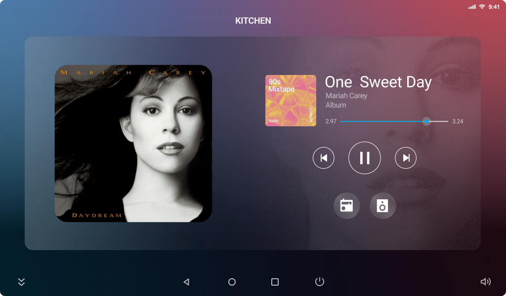Click the 90s Mixtape radio thumbnail

point(291,101)
